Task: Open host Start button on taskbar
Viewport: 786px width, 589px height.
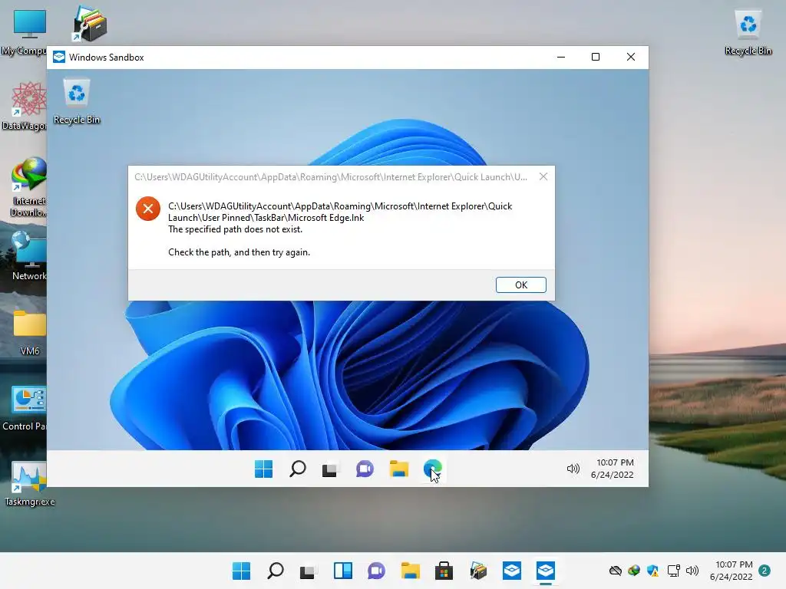Action: pos(241,571)
